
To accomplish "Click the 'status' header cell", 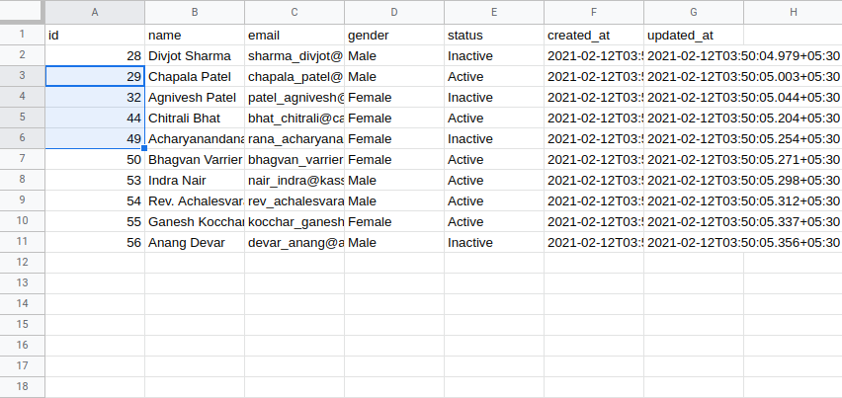I will 494,35.
